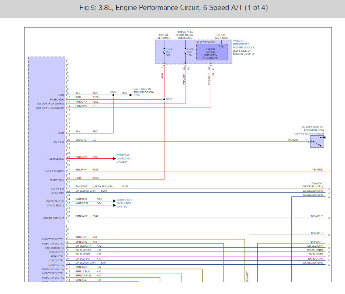The width and height of the screenshot is (345, 294).
Task: Open the Totally Integrated Power Module link
Action: coord(244,44)
